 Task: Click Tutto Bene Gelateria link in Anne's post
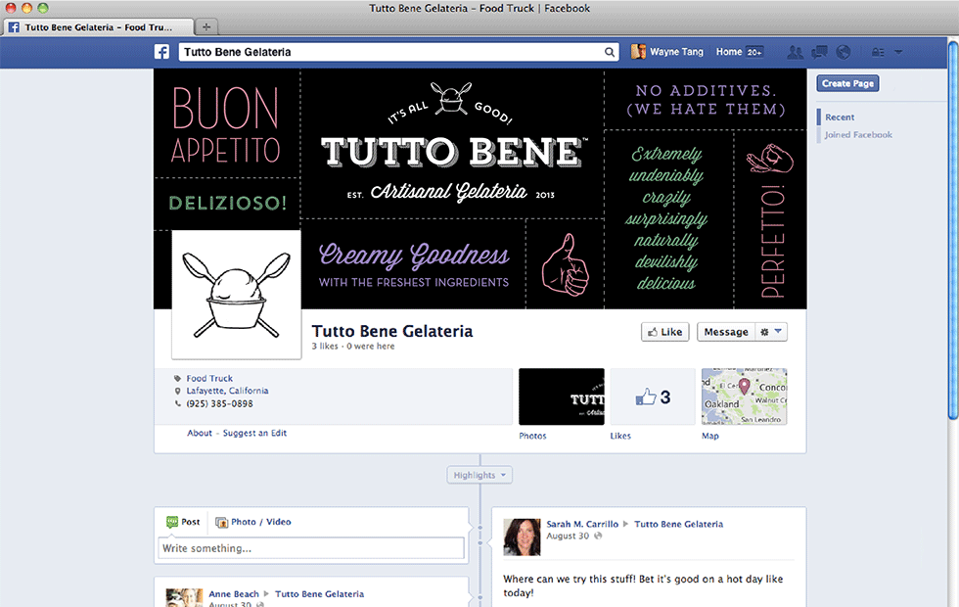(319, 593)
